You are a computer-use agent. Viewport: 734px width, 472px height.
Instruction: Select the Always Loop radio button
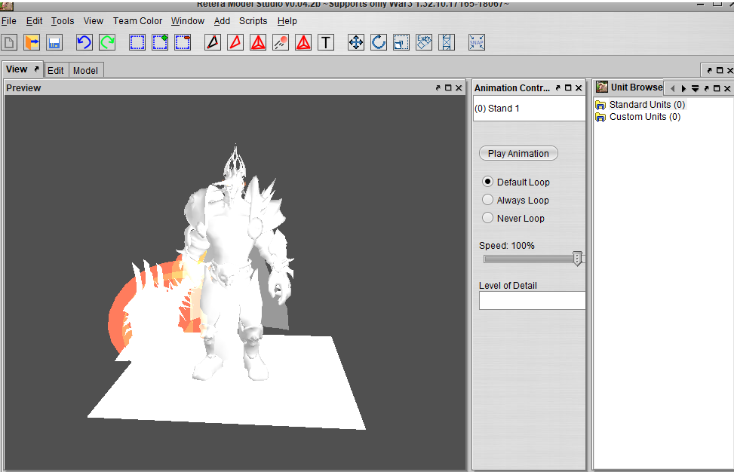pos(487,200)
